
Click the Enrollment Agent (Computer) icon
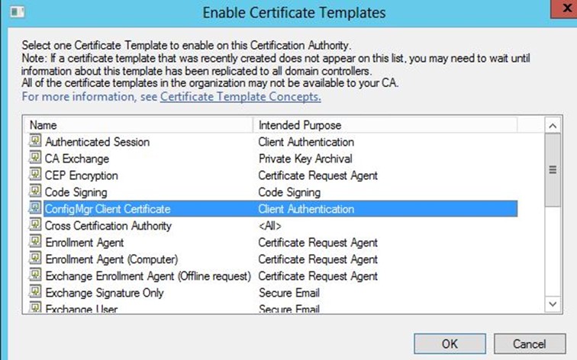coord(35,258)
